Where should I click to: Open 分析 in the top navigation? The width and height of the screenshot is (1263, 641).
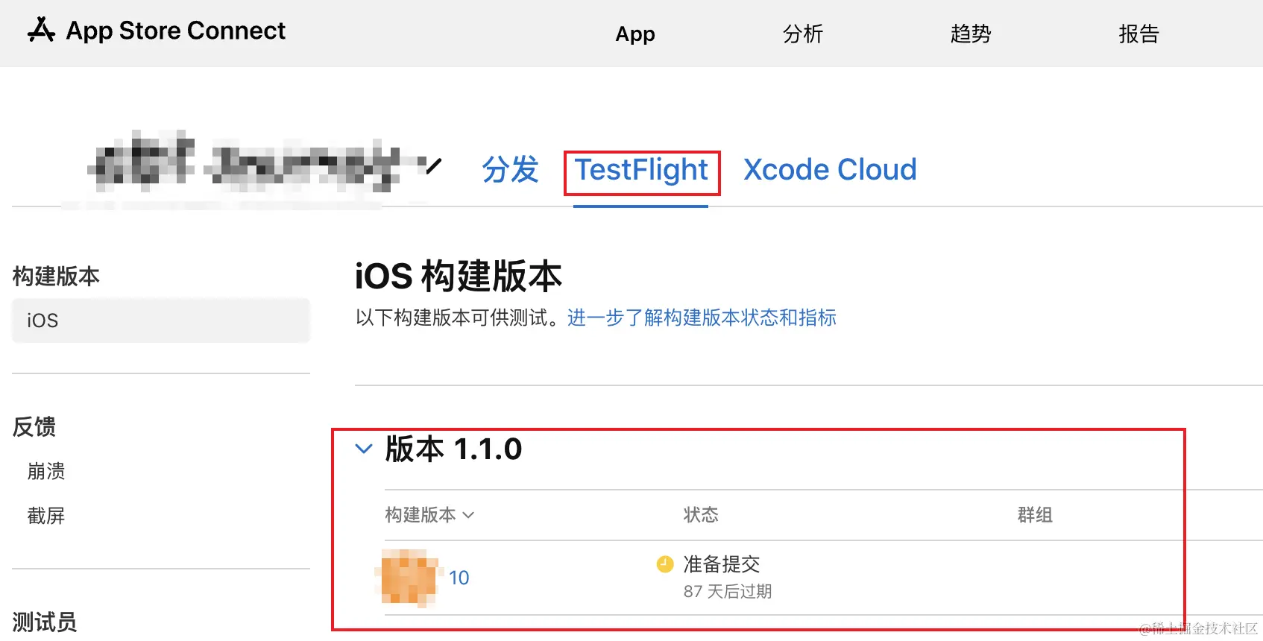[x=803, y=34]
